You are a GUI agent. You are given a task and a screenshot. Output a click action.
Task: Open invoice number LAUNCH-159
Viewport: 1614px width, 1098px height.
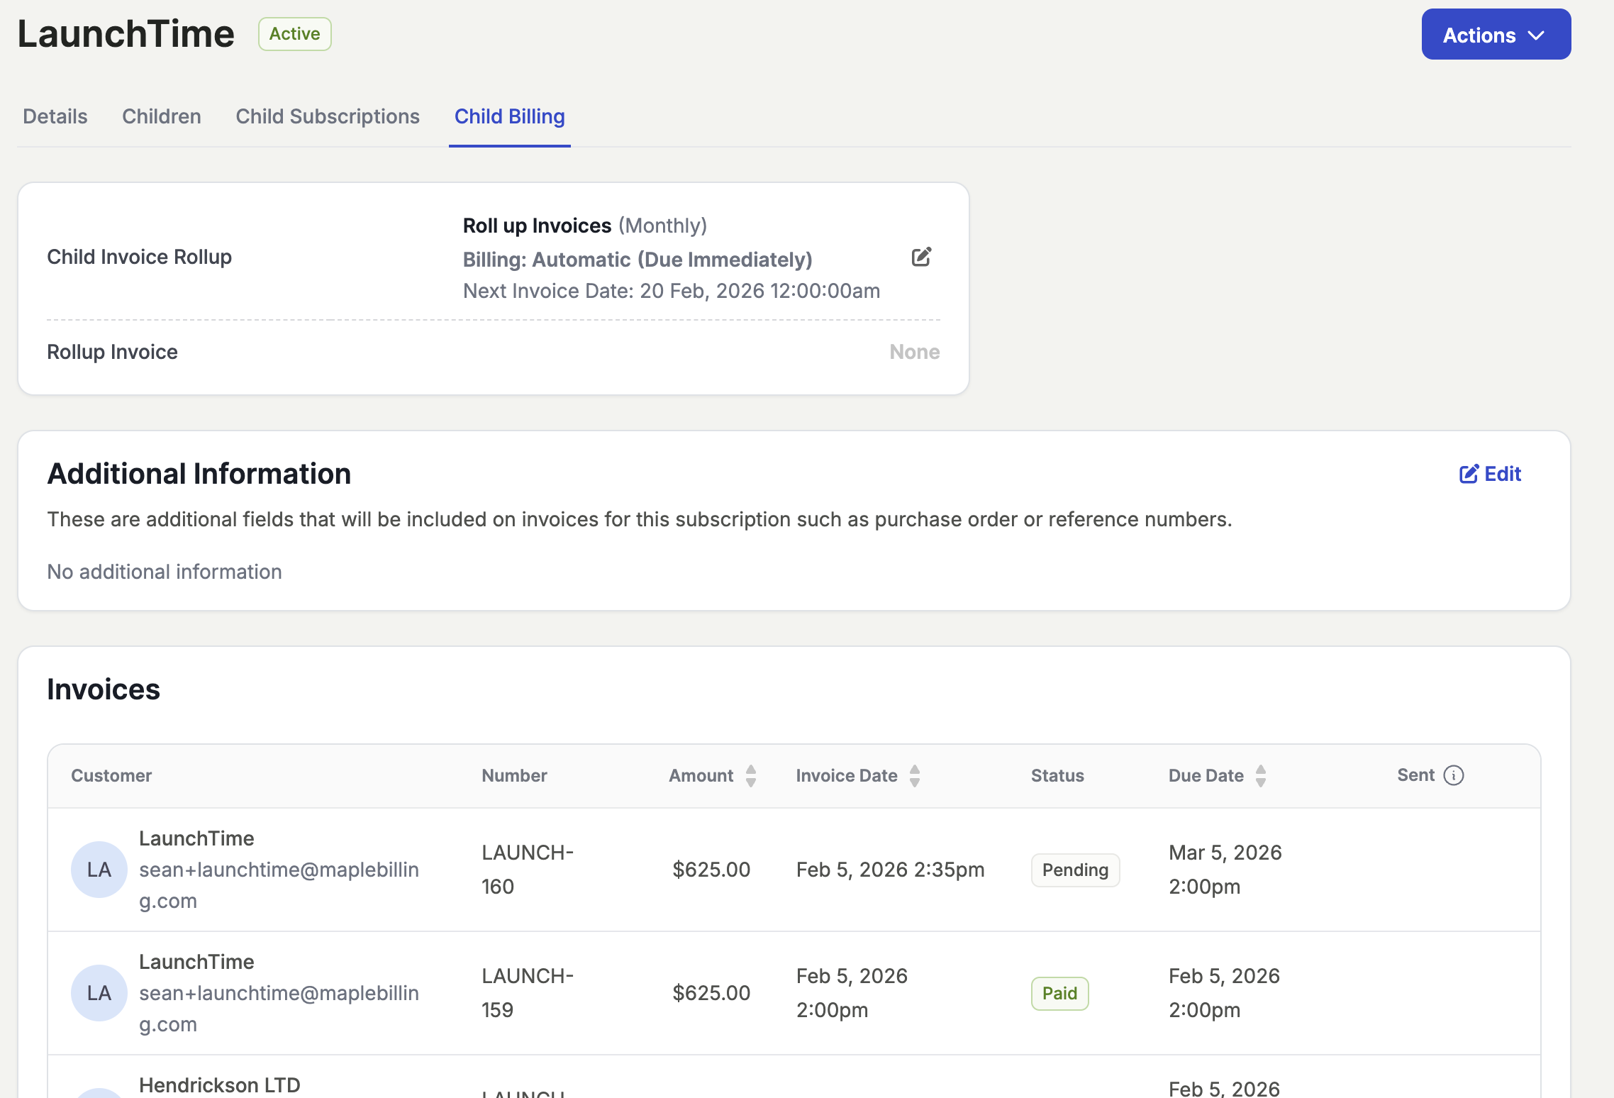pyautogui.click(x=527, y=993)
